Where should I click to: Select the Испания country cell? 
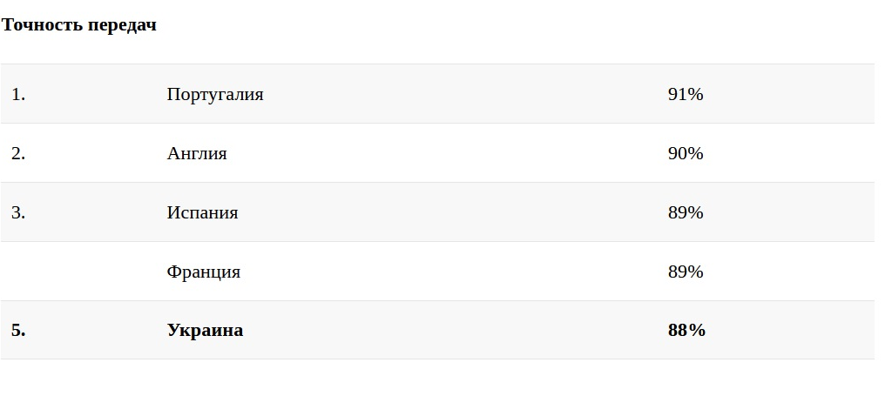coord(202,212)
